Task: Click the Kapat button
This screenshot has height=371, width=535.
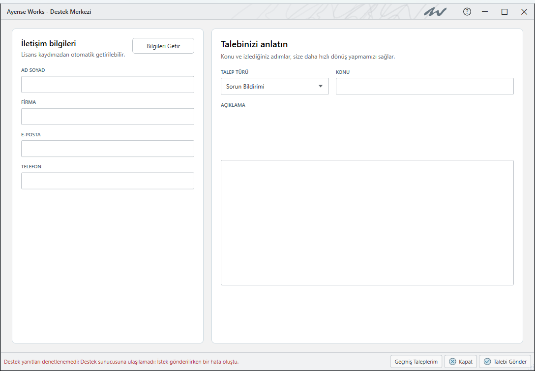Action: click(460, 362)
